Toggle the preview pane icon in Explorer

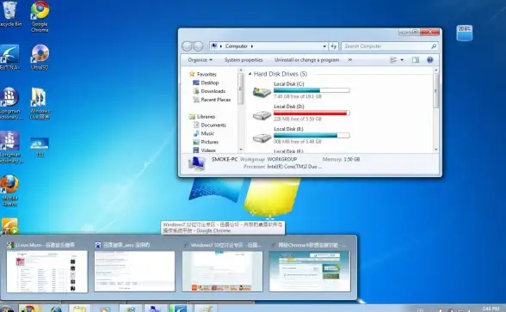click(416, 60)
